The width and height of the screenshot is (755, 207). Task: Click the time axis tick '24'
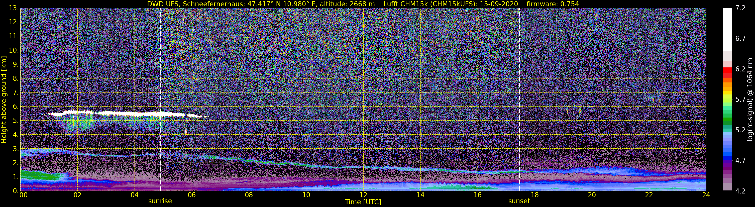coord(706,195)
